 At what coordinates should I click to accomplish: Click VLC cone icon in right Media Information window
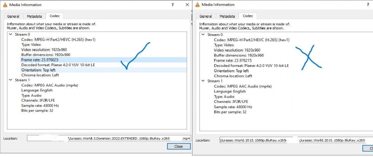[198, 5]
